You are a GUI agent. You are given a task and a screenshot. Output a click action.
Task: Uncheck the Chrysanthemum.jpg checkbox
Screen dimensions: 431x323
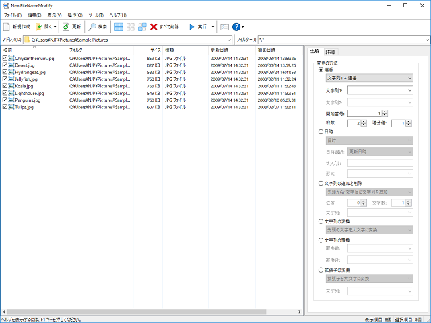coord(5,59)
